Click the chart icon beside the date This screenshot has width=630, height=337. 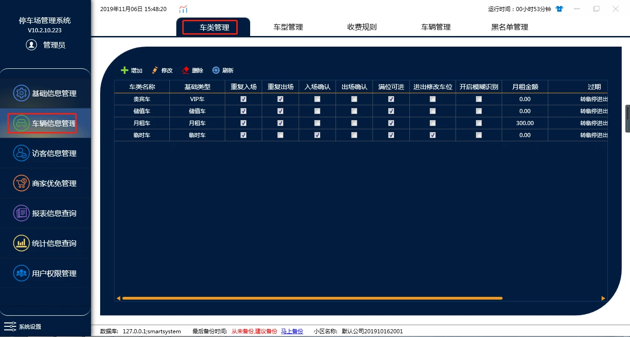pyautogui.click(x=183, y=9)
